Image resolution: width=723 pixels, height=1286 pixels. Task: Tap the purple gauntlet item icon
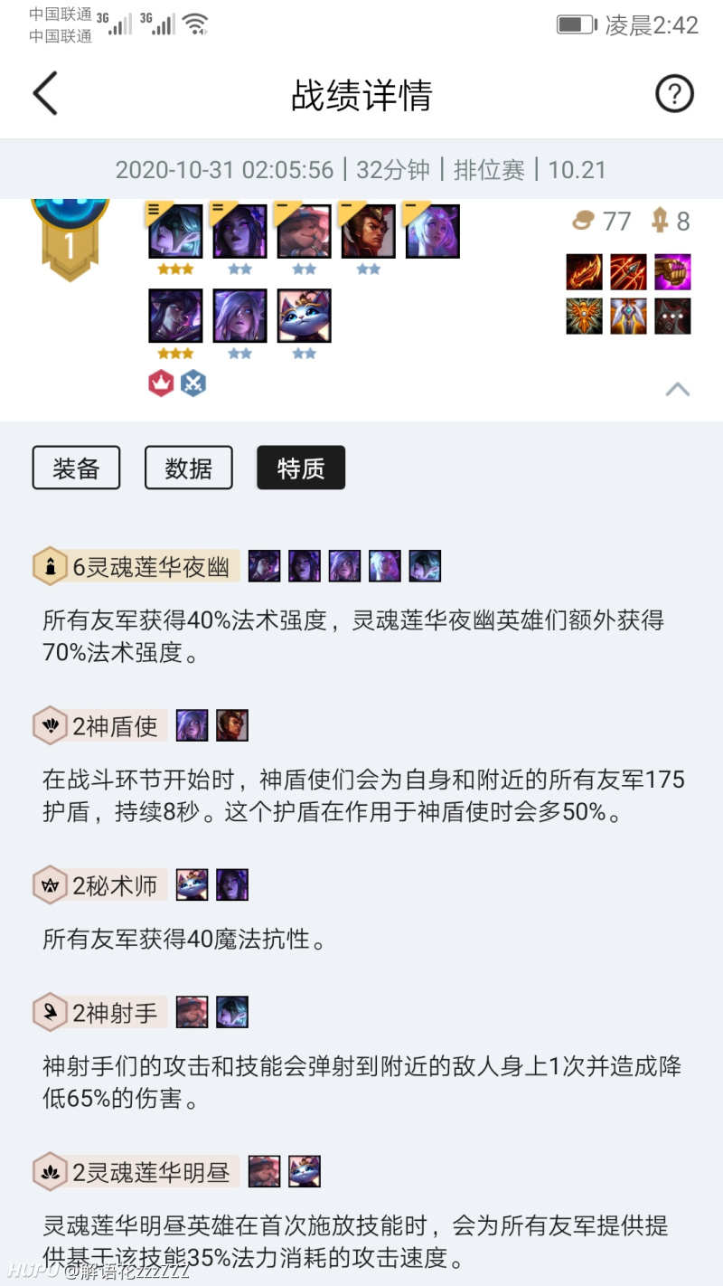click(x=673, y=272)
